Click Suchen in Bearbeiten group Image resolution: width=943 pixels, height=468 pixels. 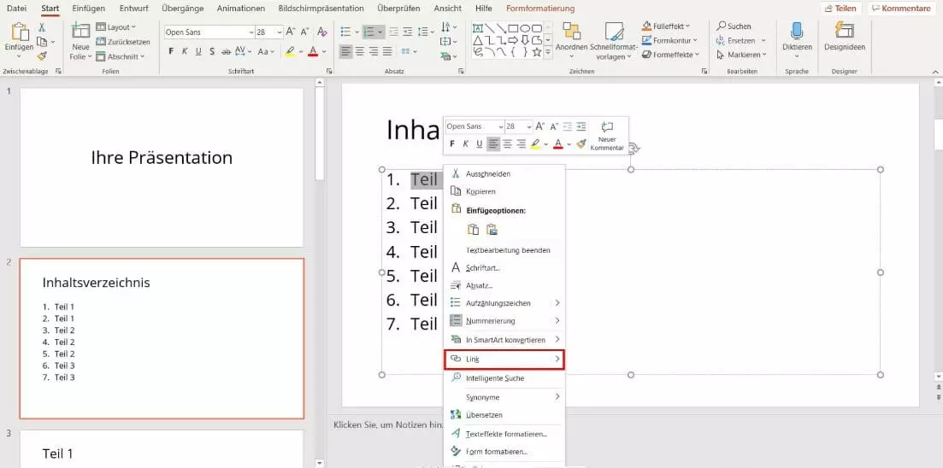click(x=734, y=26)
